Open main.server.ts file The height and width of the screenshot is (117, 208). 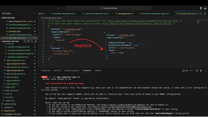click(x=12, y=91)
